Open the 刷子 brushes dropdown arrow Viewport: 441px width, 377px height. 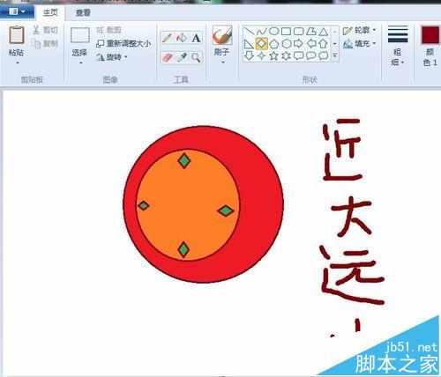(x=222, y=62)
